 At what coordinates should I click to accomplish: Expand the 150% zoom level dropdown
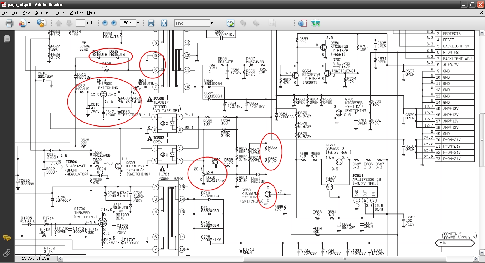point(137,23)
